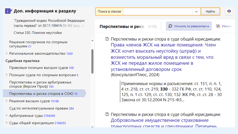The image size is (238, 134).
Task: Select Решения высших судов 15168
Action: click(x=34, y=101)
